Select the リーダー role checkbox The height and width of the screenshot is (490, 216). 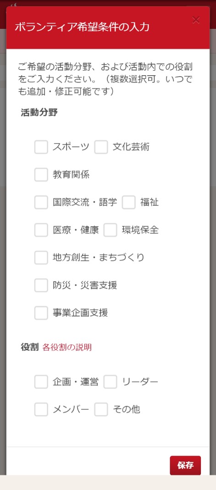[111, 382]
